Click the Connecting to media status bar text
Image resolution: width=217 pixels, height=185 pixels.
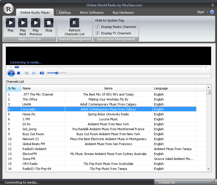(22, 182)
